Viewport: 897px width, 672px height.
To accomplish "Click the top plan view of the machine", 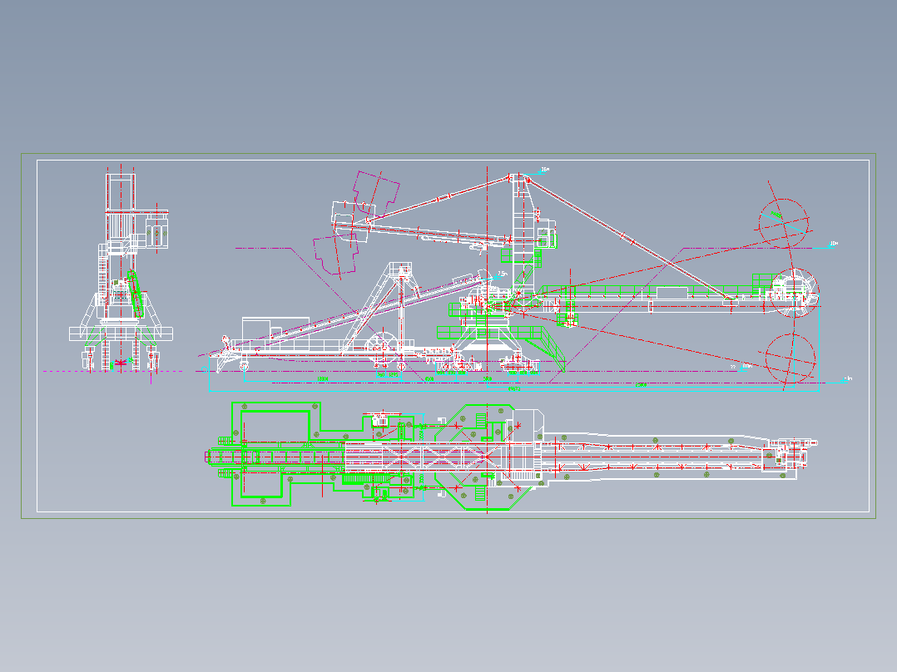I will point(512,457).
